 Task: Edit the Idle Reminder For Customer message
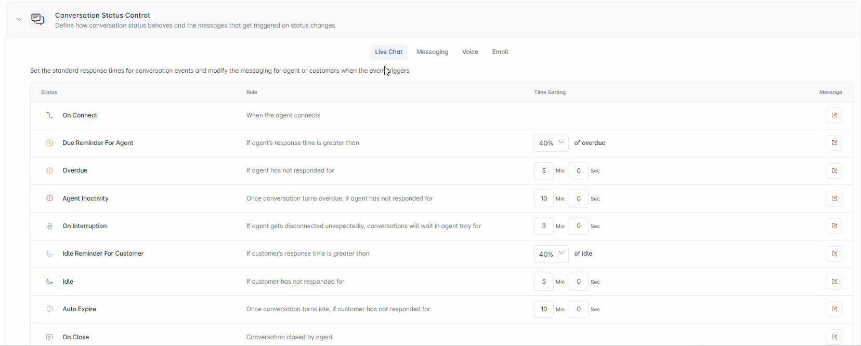(834, 254)
